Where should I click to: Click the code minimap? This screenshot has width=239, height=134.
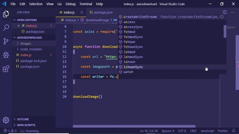point(231,28)
